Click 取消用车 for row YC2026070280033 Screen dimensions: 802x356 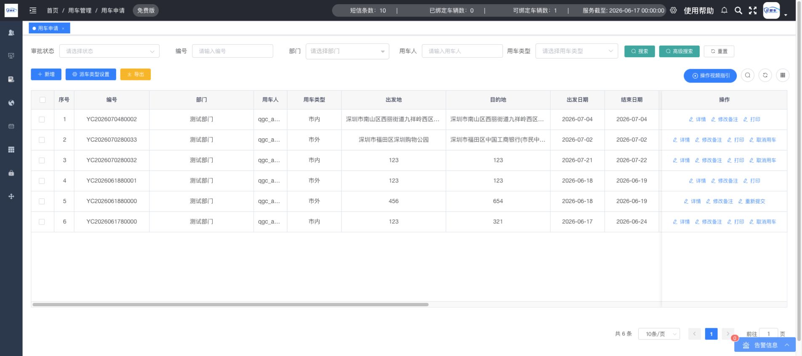762,140
